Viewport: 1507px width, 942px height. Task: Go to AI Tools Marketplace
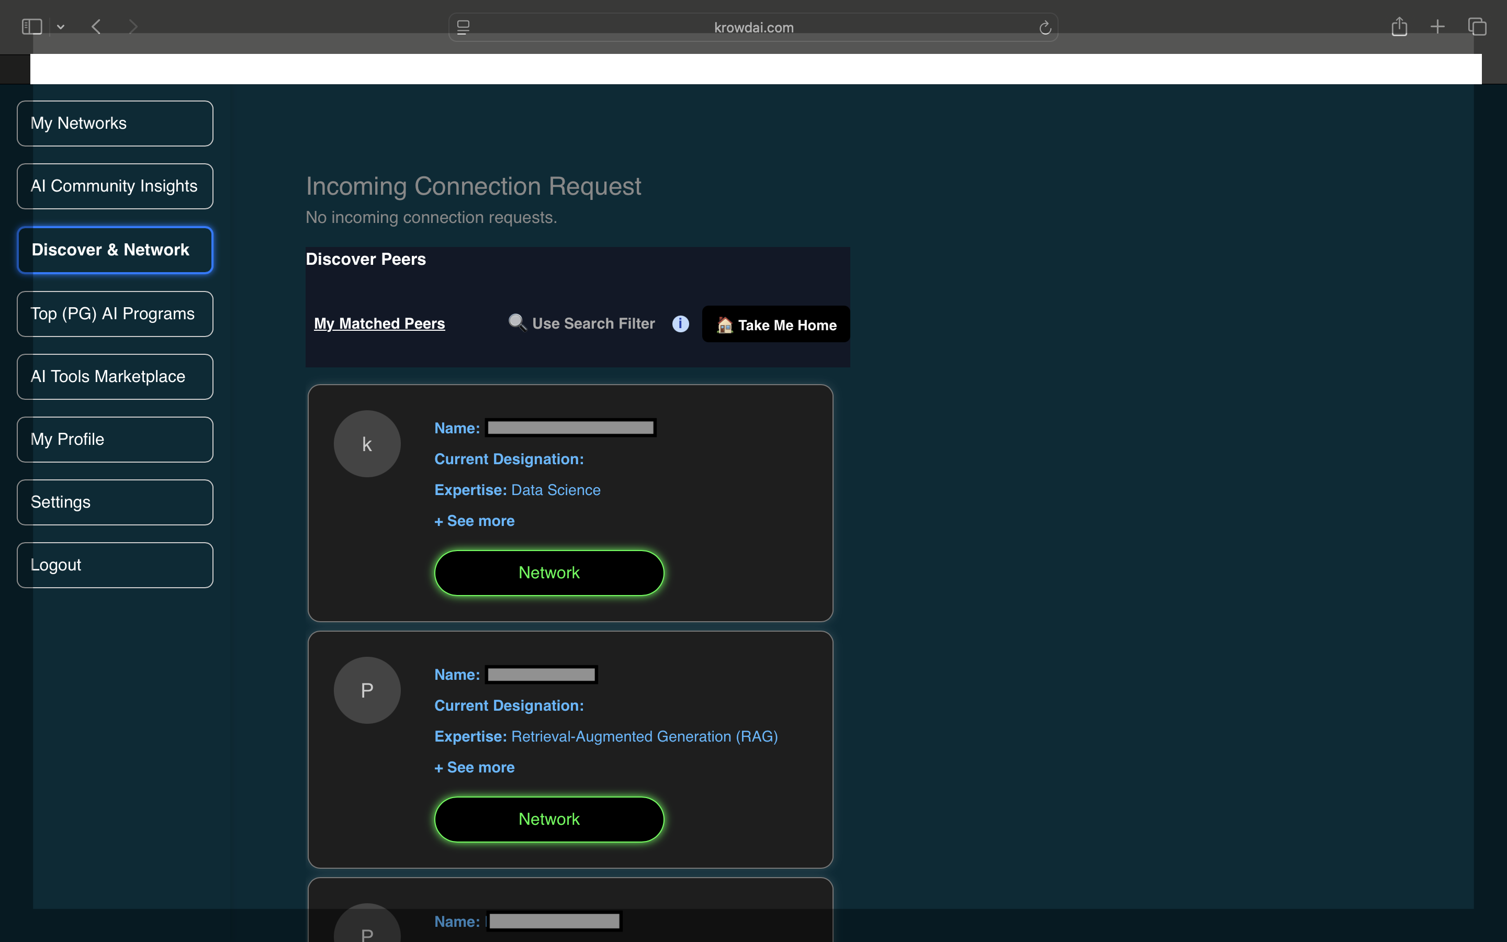tap(115, 377)
